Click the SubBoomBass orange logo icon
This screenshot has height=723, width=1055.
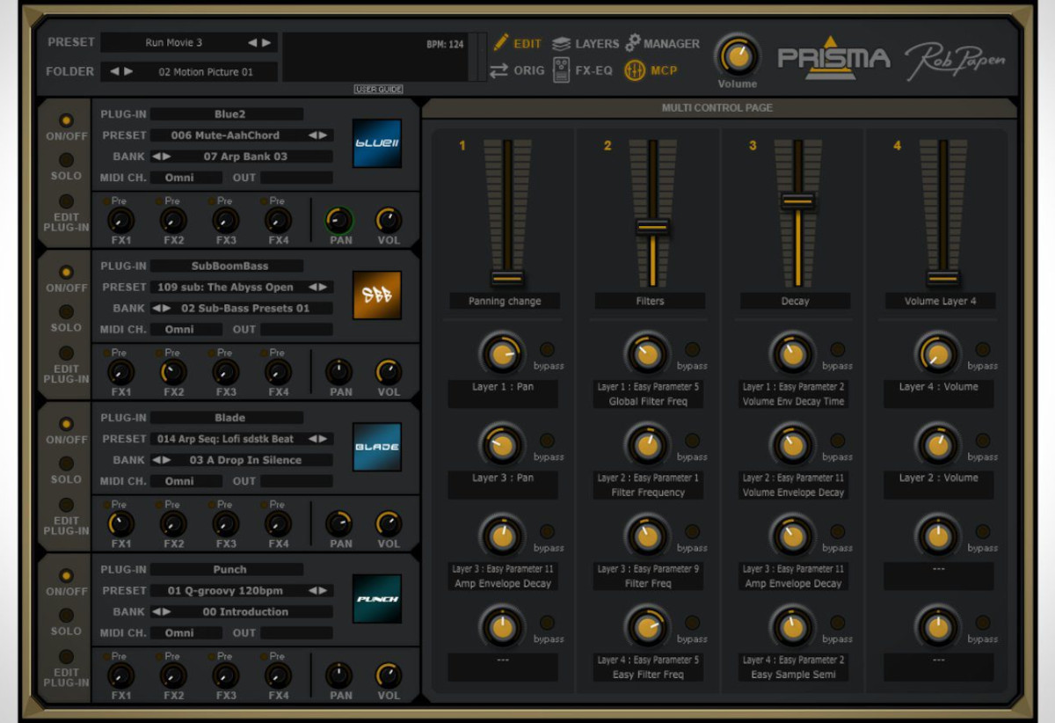point(376,296)
